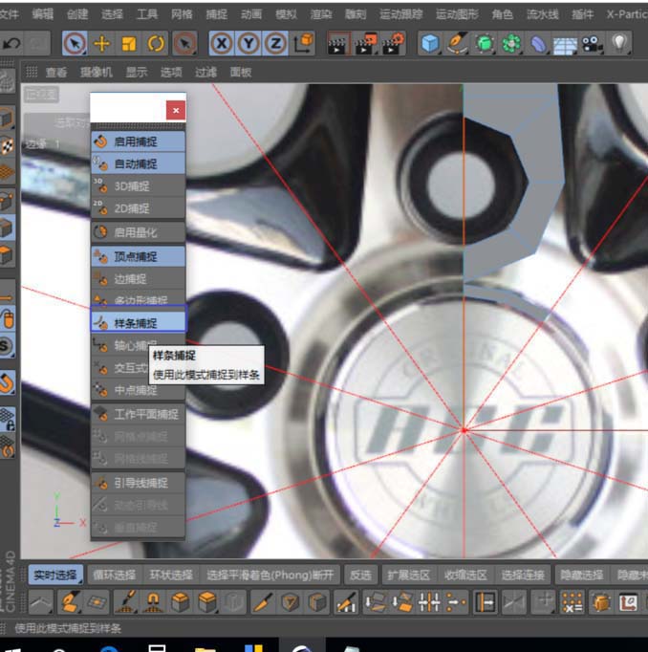This screenshot has height=652, width=648.
Task: Open the 运动图形 menu
Action: pyautogui.click(x=458, y=14)
